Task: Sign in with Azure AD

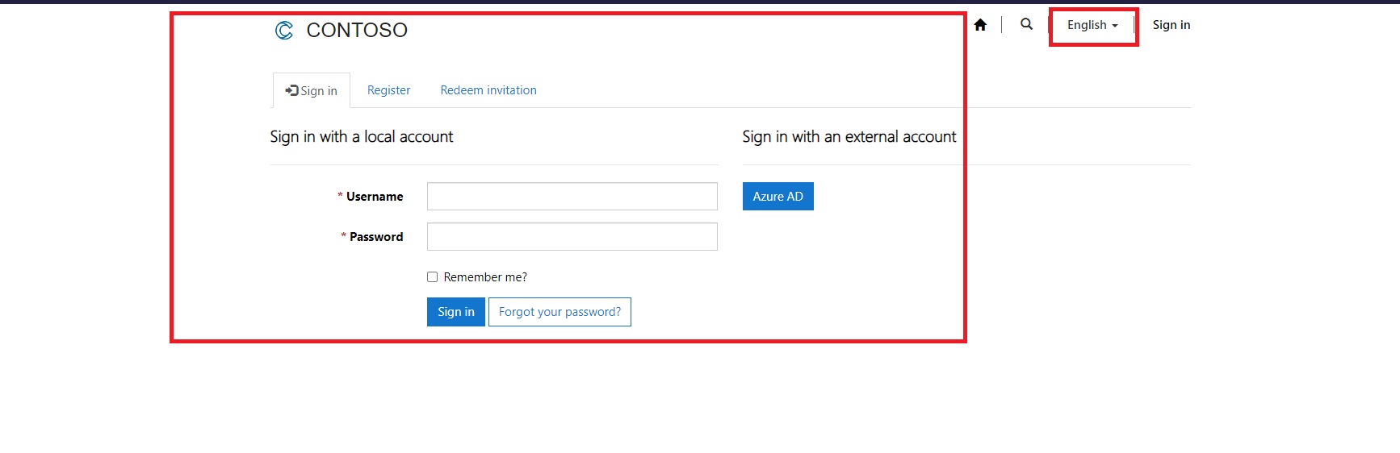Action: 778,197
